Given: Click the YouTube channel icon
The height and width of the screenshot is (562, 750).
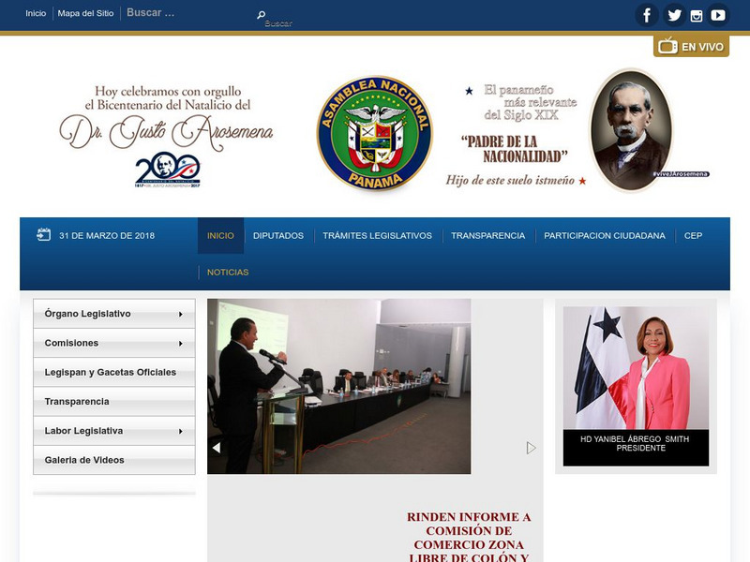Looking at the screenshot, I should click(717, 14).
